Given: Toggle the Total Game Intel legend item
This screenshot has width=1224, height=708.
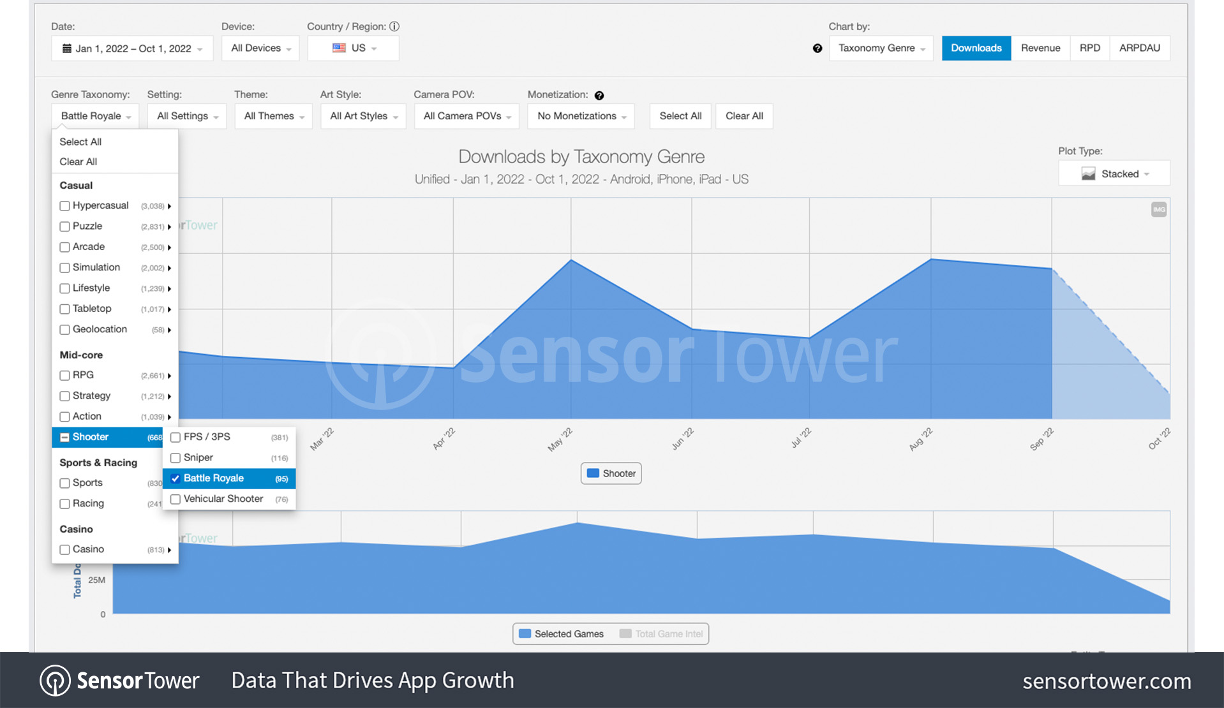Looking at the screenshot, I should click(661, 634).
